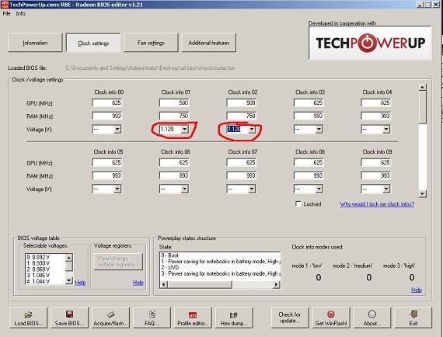Image resolution: width=443 pixels, height=337 pixels.
Task: Click scroll down arrow of clock settings scrollbar
Action: pyautogui.click(x=422, y=193)
